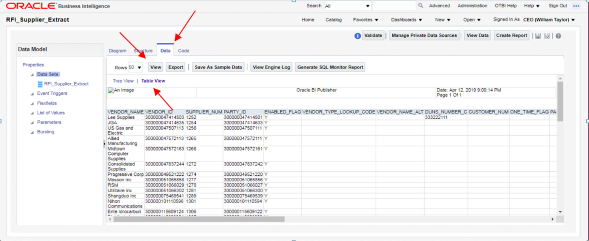Select the Table View link
Viewport: 589px width, 241px height.
(x=153, y=81)
